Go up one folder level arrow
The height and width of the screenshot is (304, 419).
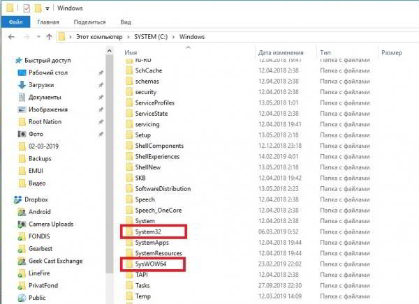[49, 37]
